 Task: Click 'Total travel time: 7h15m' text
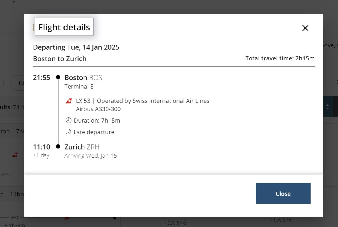(x=280, y=58)
